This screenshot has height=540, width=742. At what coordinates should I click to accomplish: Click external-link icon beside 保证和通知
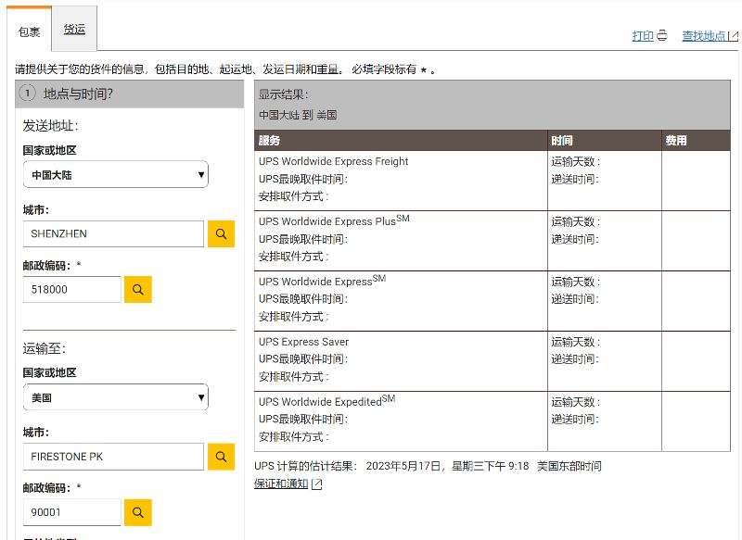[317, 483]
